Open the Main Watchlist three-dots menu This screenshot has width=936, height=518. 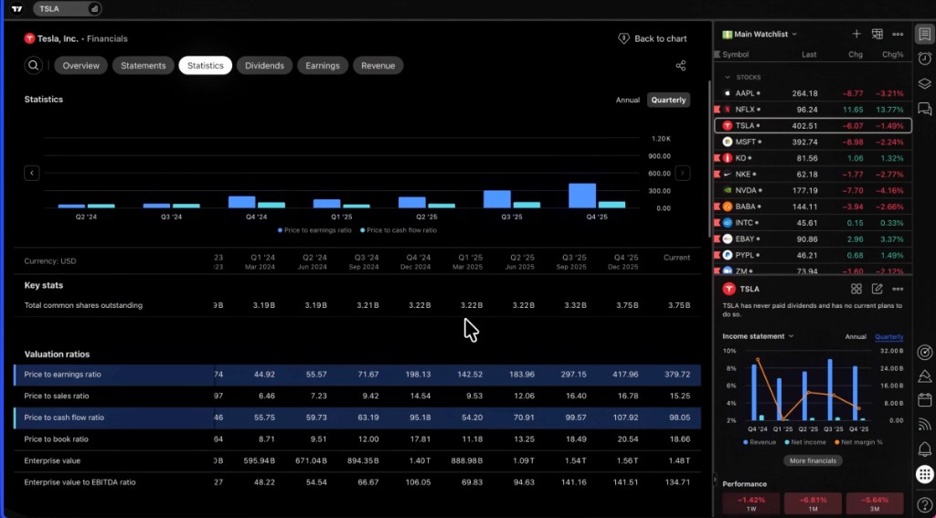tap(898, 34)
